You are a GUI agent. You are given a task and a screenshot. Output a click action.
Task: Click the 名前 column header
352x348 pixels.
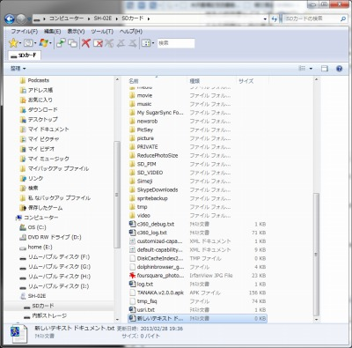pos(134,81)
